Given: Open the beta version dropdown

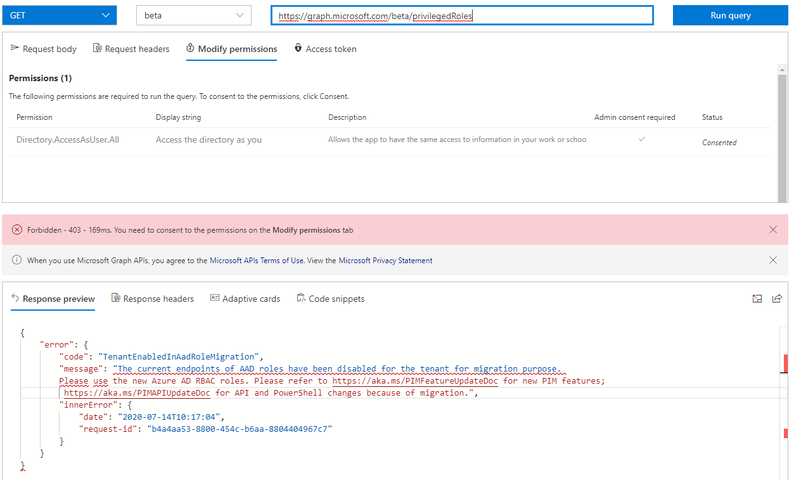Looking at the screenshot, I should point(193,15).
